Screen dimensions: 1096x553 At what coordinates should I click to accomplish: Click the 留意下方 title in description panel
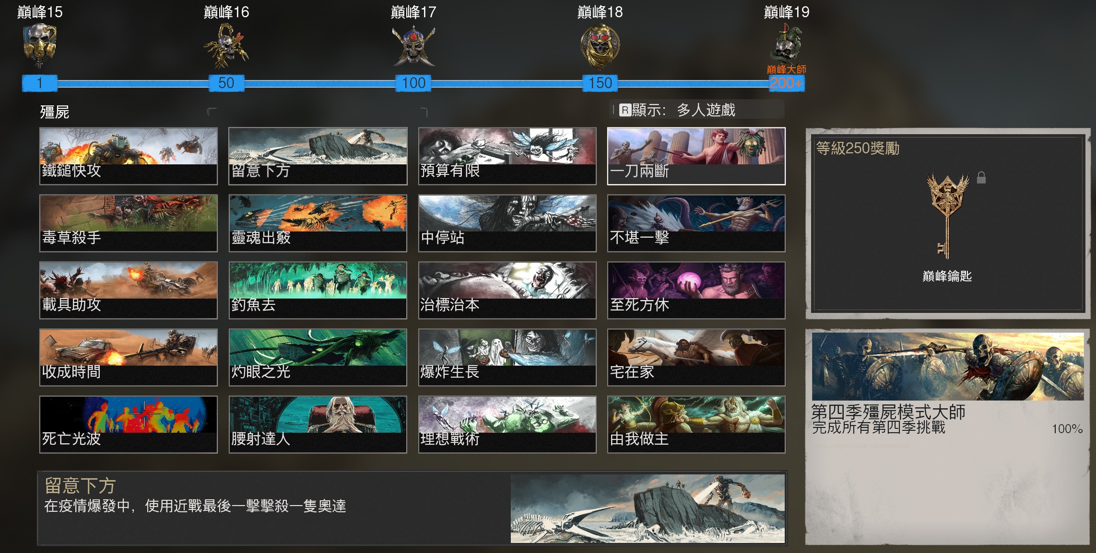(80, 485)
